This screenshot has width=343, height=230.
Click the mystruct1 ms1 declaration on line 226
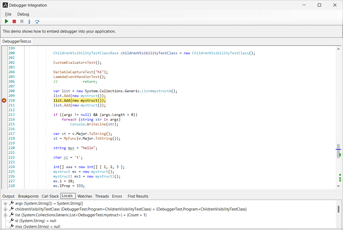pyautogui.click(x=87, y=176)
